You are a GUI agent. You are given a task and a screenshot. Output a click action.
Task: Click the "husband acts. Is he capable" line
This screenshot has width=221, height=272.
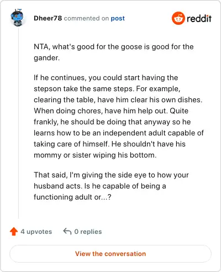[x=100, y=186]
